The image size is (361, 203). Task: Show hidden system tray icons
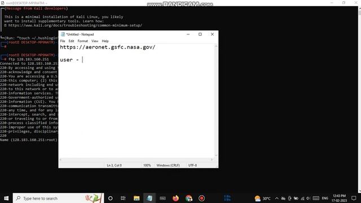coord(277,198)
